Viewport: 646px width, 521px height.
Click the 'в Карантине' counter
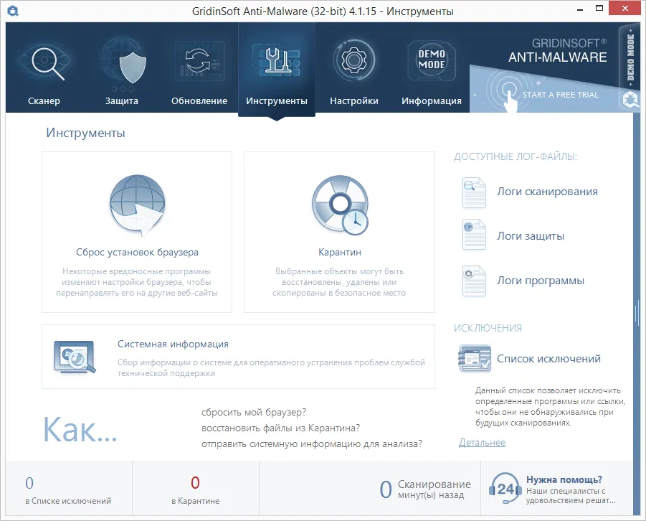(195, 489)
